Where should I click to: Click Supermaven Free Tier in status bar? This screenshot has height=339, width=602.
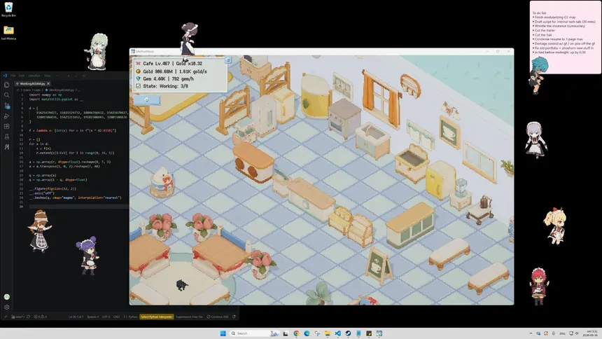189,317
